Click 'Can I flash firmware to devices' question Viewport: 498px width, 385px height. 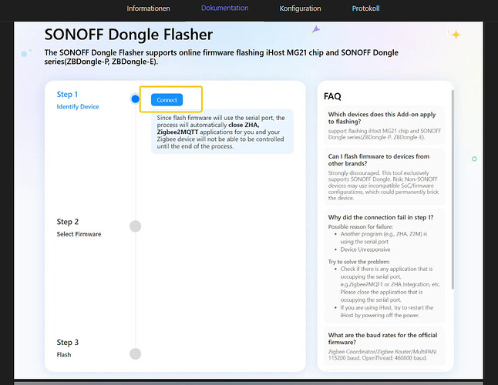pyautogui.click(x=379, y=160)
